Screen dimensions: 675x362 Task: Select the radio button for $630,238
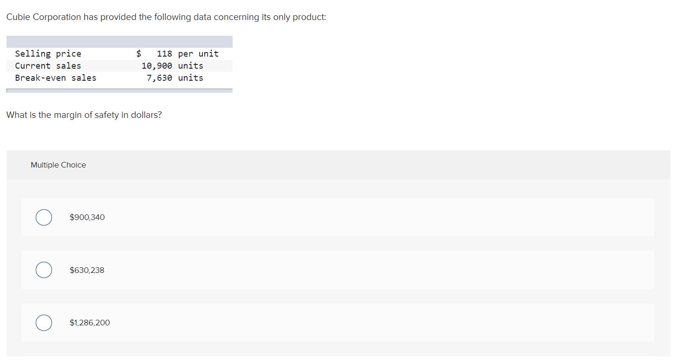[x=44, y=270]
